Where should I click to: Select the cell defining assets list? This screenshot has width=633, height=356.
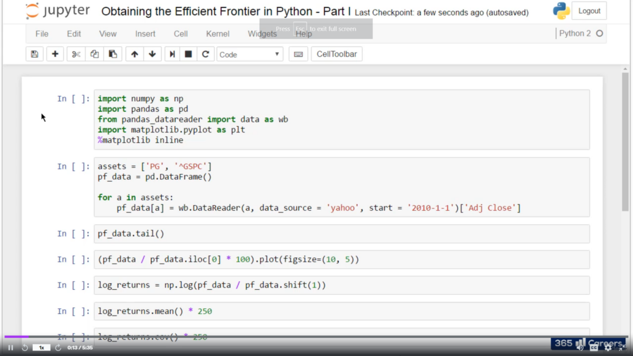click(x=341, y=187)
